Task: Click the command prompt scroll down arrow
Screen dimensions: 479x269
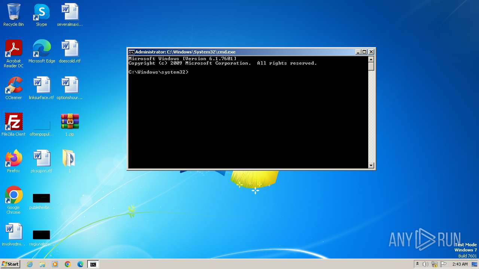Action: click(371, 165)
